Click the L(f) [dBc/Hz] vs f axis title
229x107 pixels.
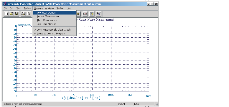coord(80,98)
